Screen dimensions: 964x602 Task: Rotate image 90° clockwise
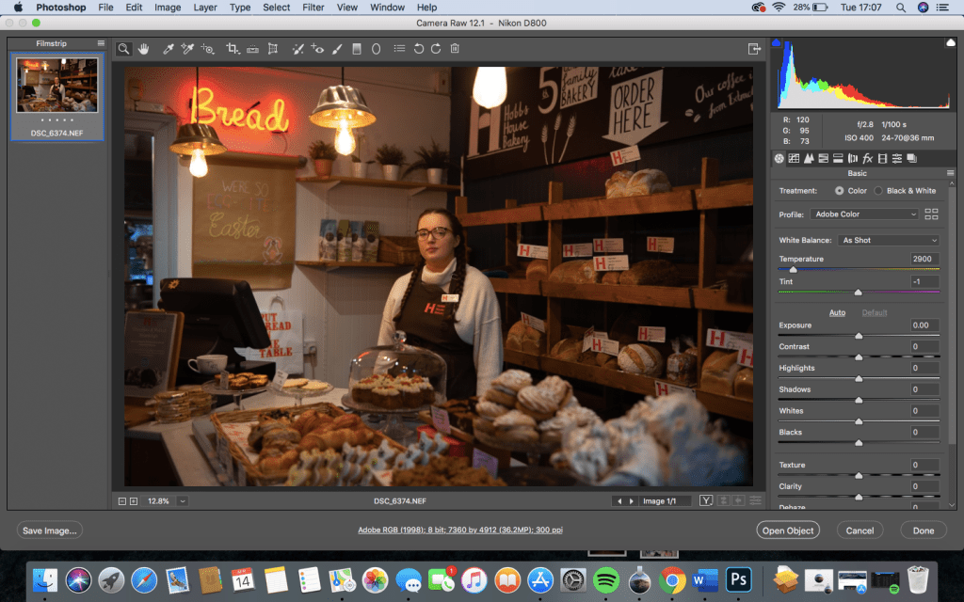click(436, 49)
